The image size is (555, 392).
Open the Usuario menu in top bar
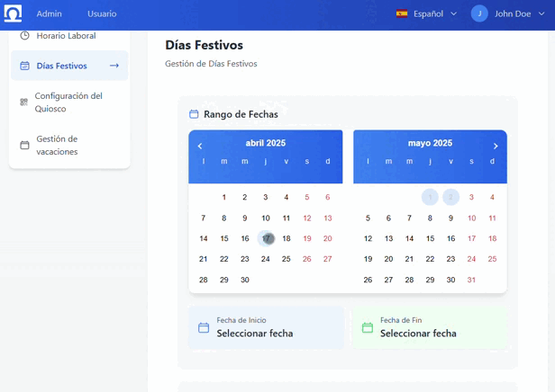tap(102, 14)
